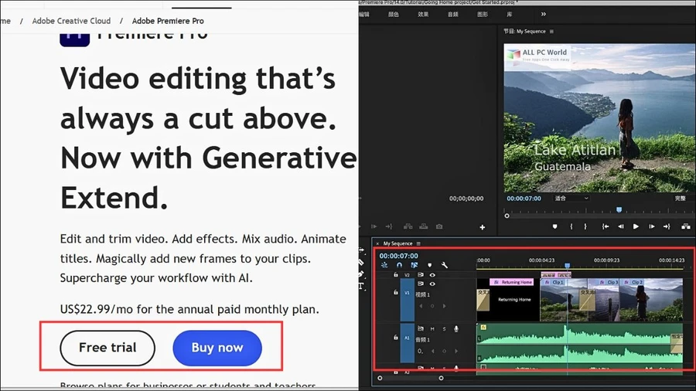Image resolution: width=696 pixels, height=391 pixels.
Task: Click the Program monitor zoom scroll handle
Action: point(507,216)
